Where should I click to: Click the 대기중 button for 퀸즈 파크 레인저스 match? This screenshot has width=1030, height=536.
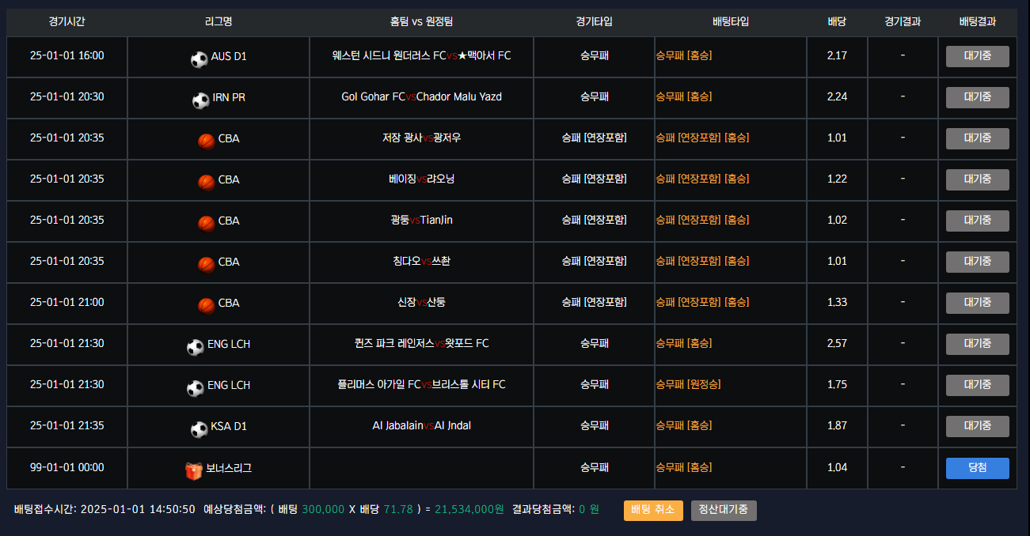point(978,344)
